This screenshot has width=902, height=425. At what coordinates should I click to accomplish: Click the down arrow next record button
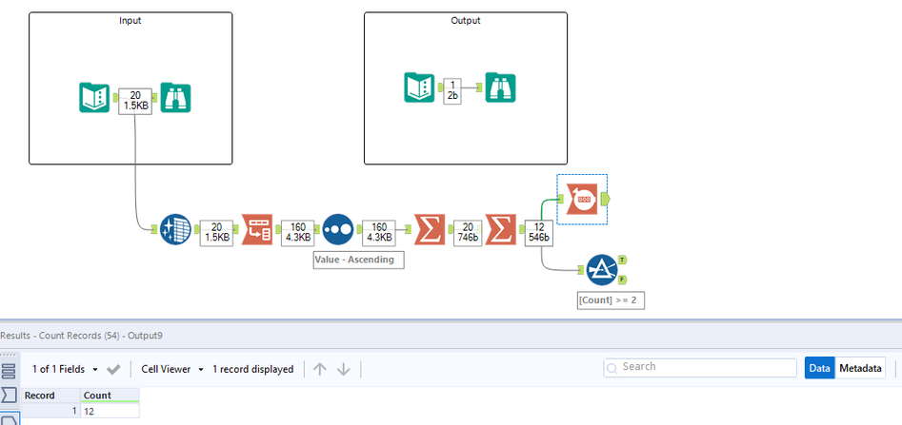pos(344,369)
